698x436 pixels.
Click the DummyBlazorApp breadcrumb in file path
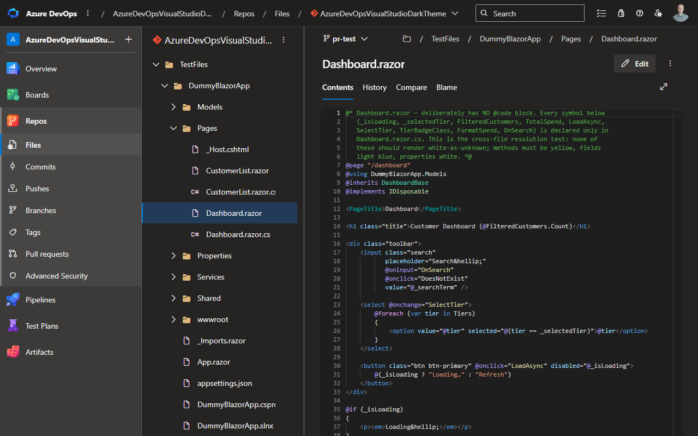pyautogui.click(x=510, y=39)
